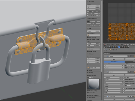Click the Solidify modifier type icon
This screenshot has width=135, height=101.
pos(108,72)
